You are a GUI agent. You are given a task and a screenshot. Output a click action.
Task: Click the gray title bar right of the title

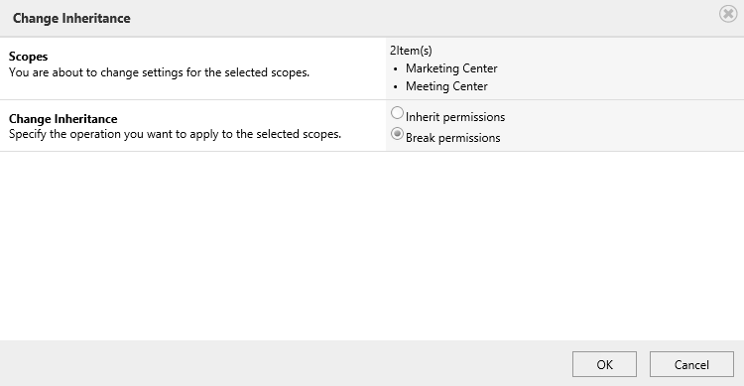[x=423, y=18]
